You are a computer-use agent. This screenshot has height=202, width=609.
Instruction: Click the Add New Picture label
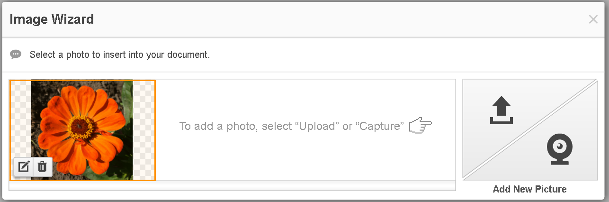tap(529, 189)
